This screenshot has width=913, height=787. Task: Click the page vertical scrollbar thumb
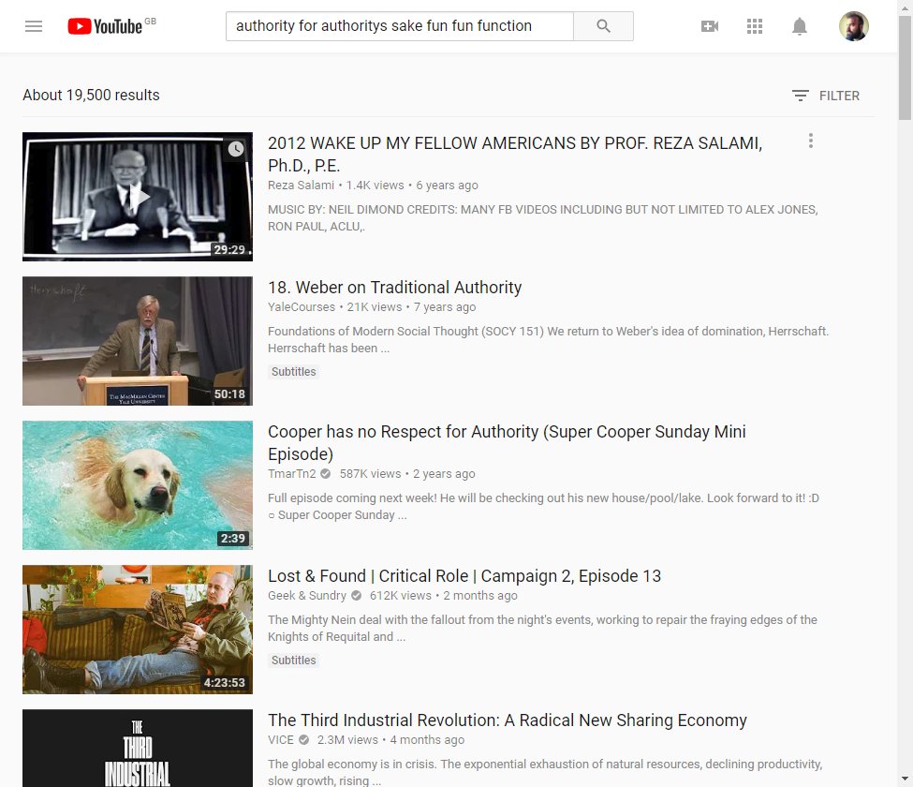905,67
